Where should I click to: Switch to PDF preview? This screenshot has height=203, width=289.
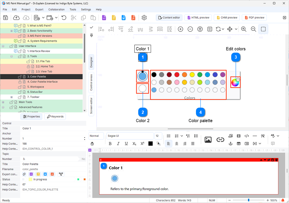[x=254, y=18]
